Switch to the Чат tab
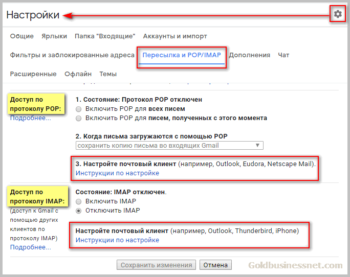The height and width of the screenshot is (277, 350). tap(283, 55)
